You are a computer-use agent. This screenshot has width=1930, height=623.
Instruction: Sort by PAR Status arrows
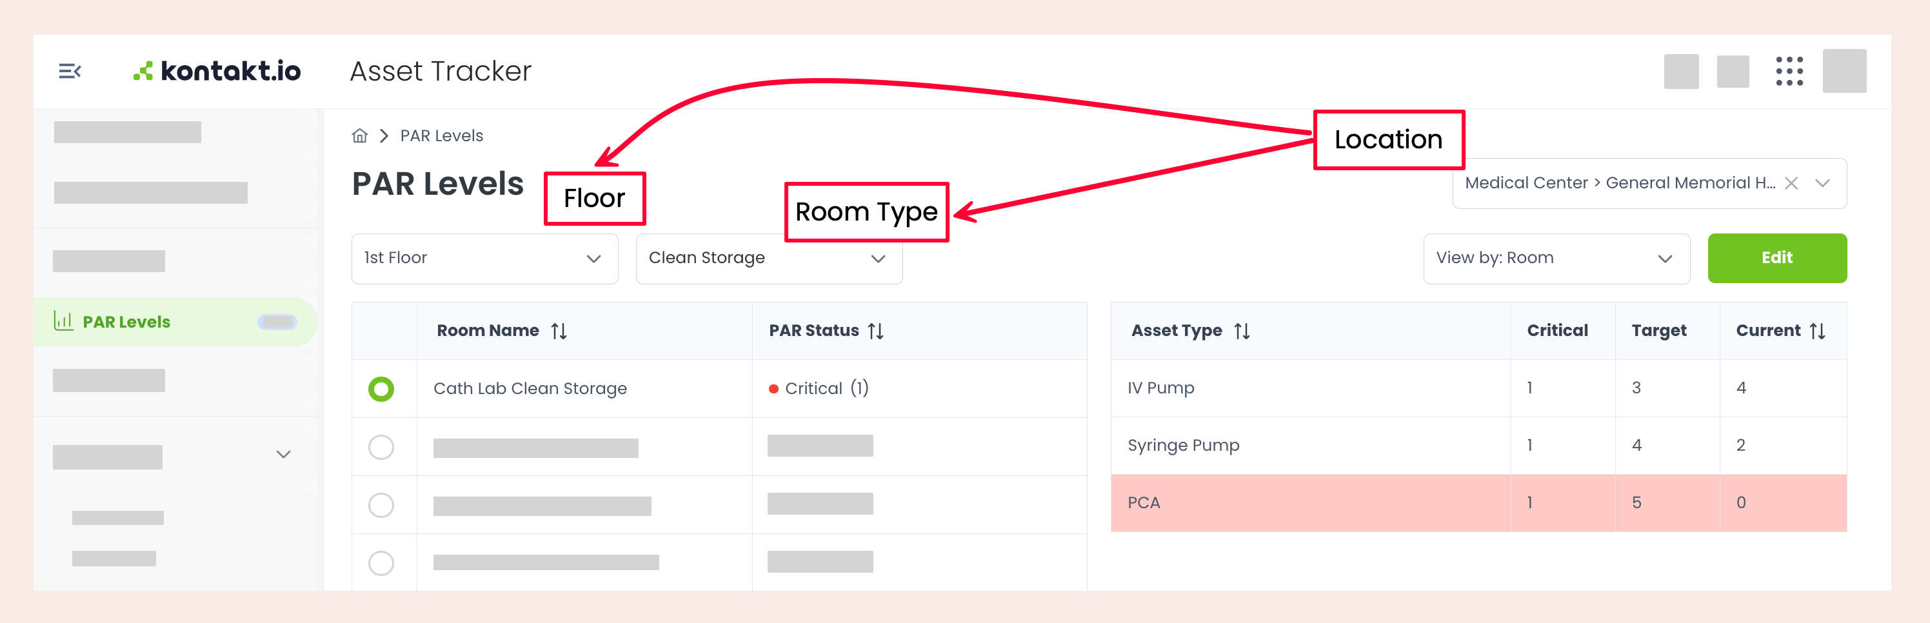click(x=876, y=331)
